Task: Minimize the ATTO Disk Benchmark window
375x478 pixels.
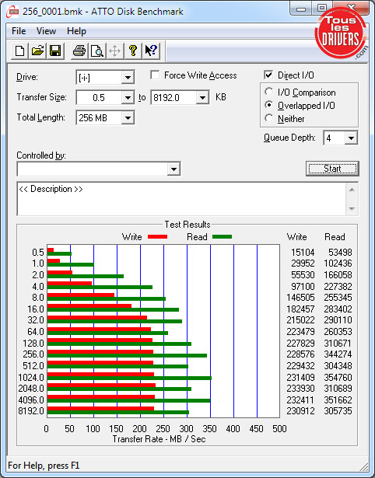Action: pyautogui.click(x=301, y=9)
